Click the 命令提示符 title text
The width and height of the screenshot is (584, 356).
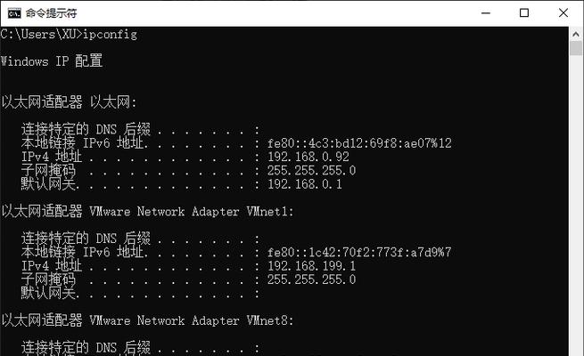tap(52, 13)
